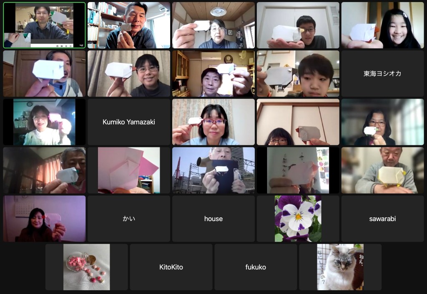Select the video with city railway background

point(213,170)
